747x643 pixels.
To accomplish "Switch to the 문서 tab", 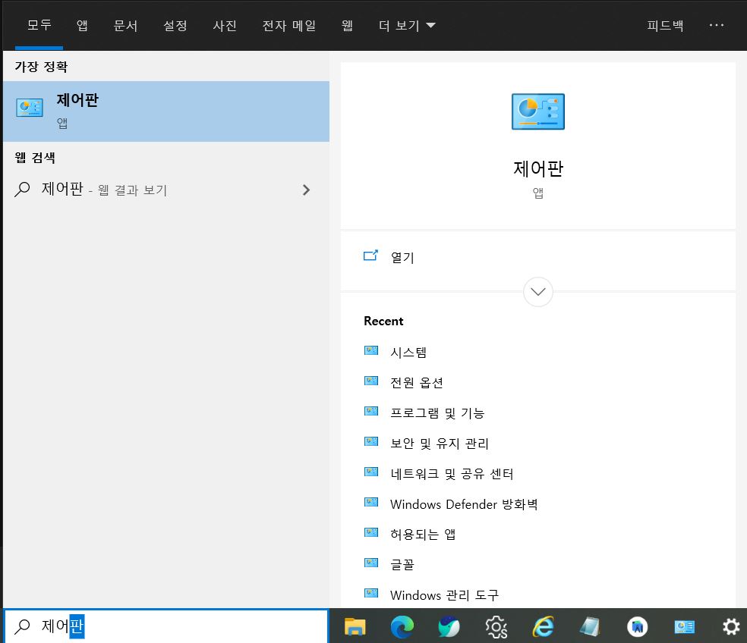I will click(126, 25).
